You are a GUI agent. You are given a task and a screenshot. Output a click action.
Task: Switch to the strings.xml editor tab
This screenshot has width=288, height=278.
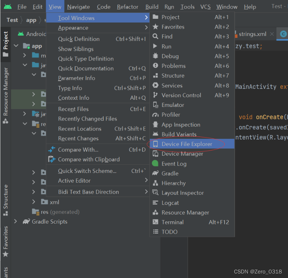[x=252, y=34]
